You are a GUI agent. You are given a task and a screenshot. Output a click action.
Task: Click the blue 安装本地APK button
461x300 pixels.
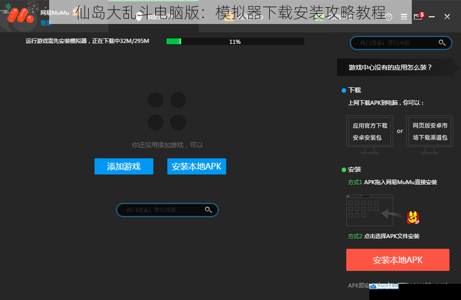point(197,166)
